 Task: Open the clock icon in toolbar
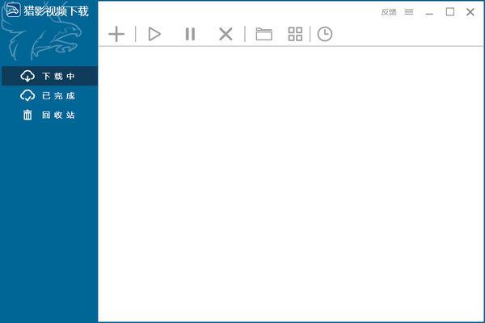click(x=324, y=34)
